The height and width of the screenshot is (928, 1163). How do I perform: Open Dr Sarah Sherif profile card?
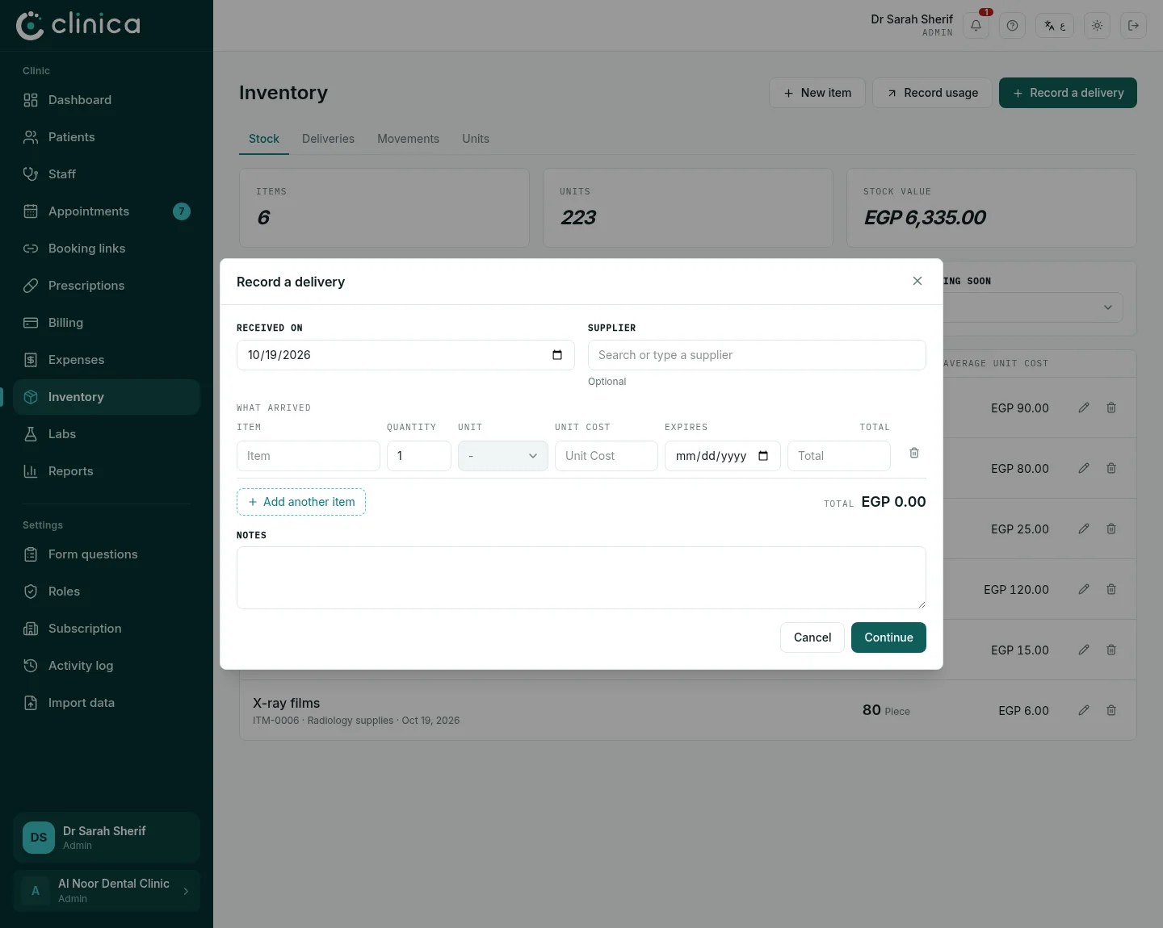[x=107, y=838]
